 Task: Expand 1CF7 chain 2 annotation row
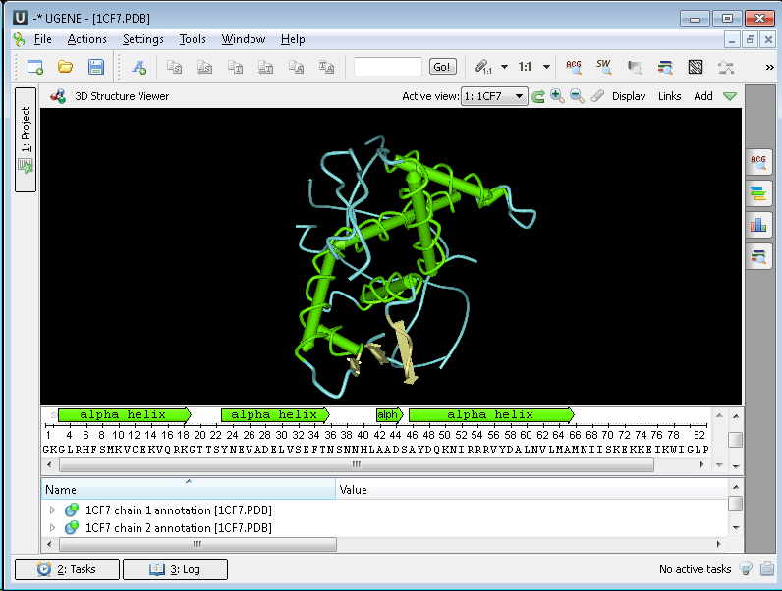(x=52, y=527)
